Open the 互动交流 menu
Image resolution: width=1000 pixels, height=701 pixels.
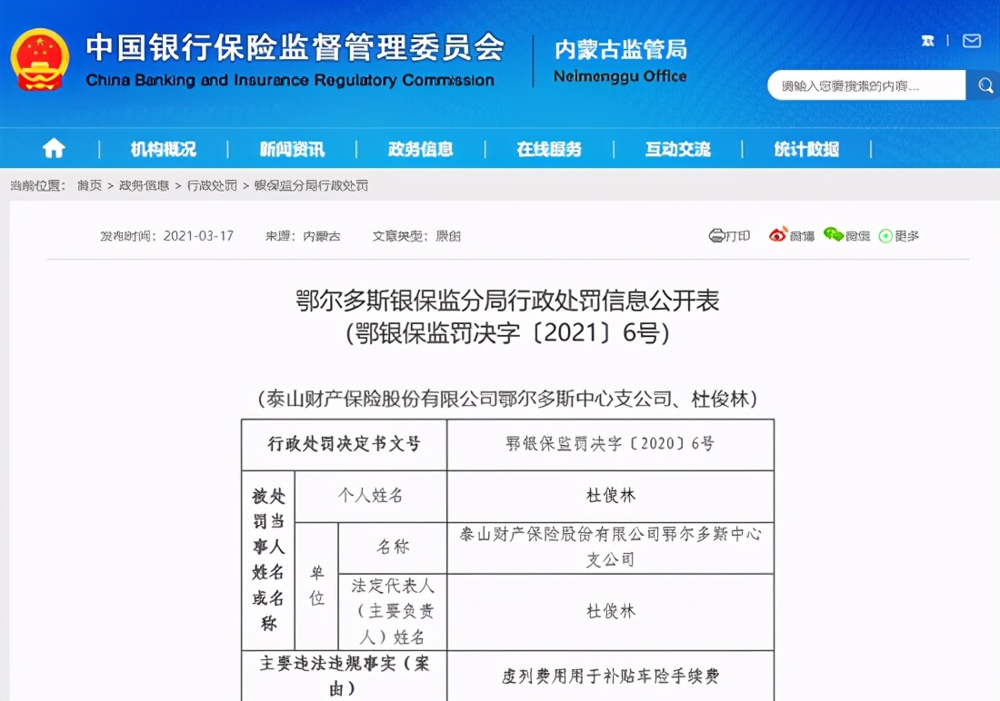click(x=676, y=148)
